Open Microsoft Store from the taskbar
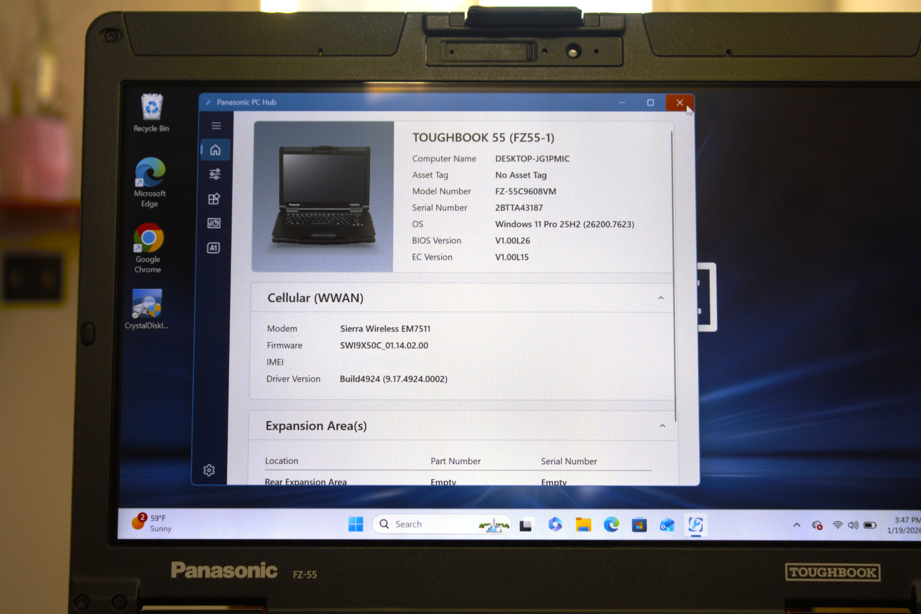 (639, 525)
